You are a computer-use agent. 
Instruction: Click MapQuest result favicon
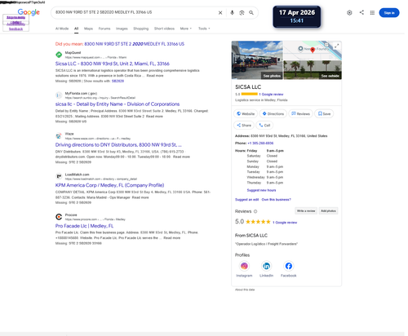59,55
